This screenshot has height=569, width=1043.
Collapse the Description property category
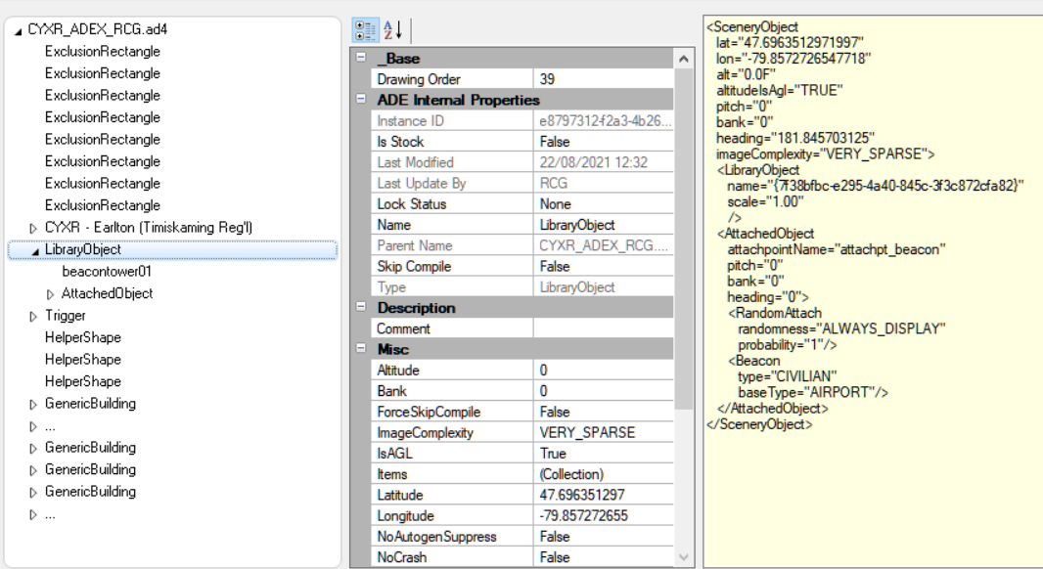tap(360, 307)
